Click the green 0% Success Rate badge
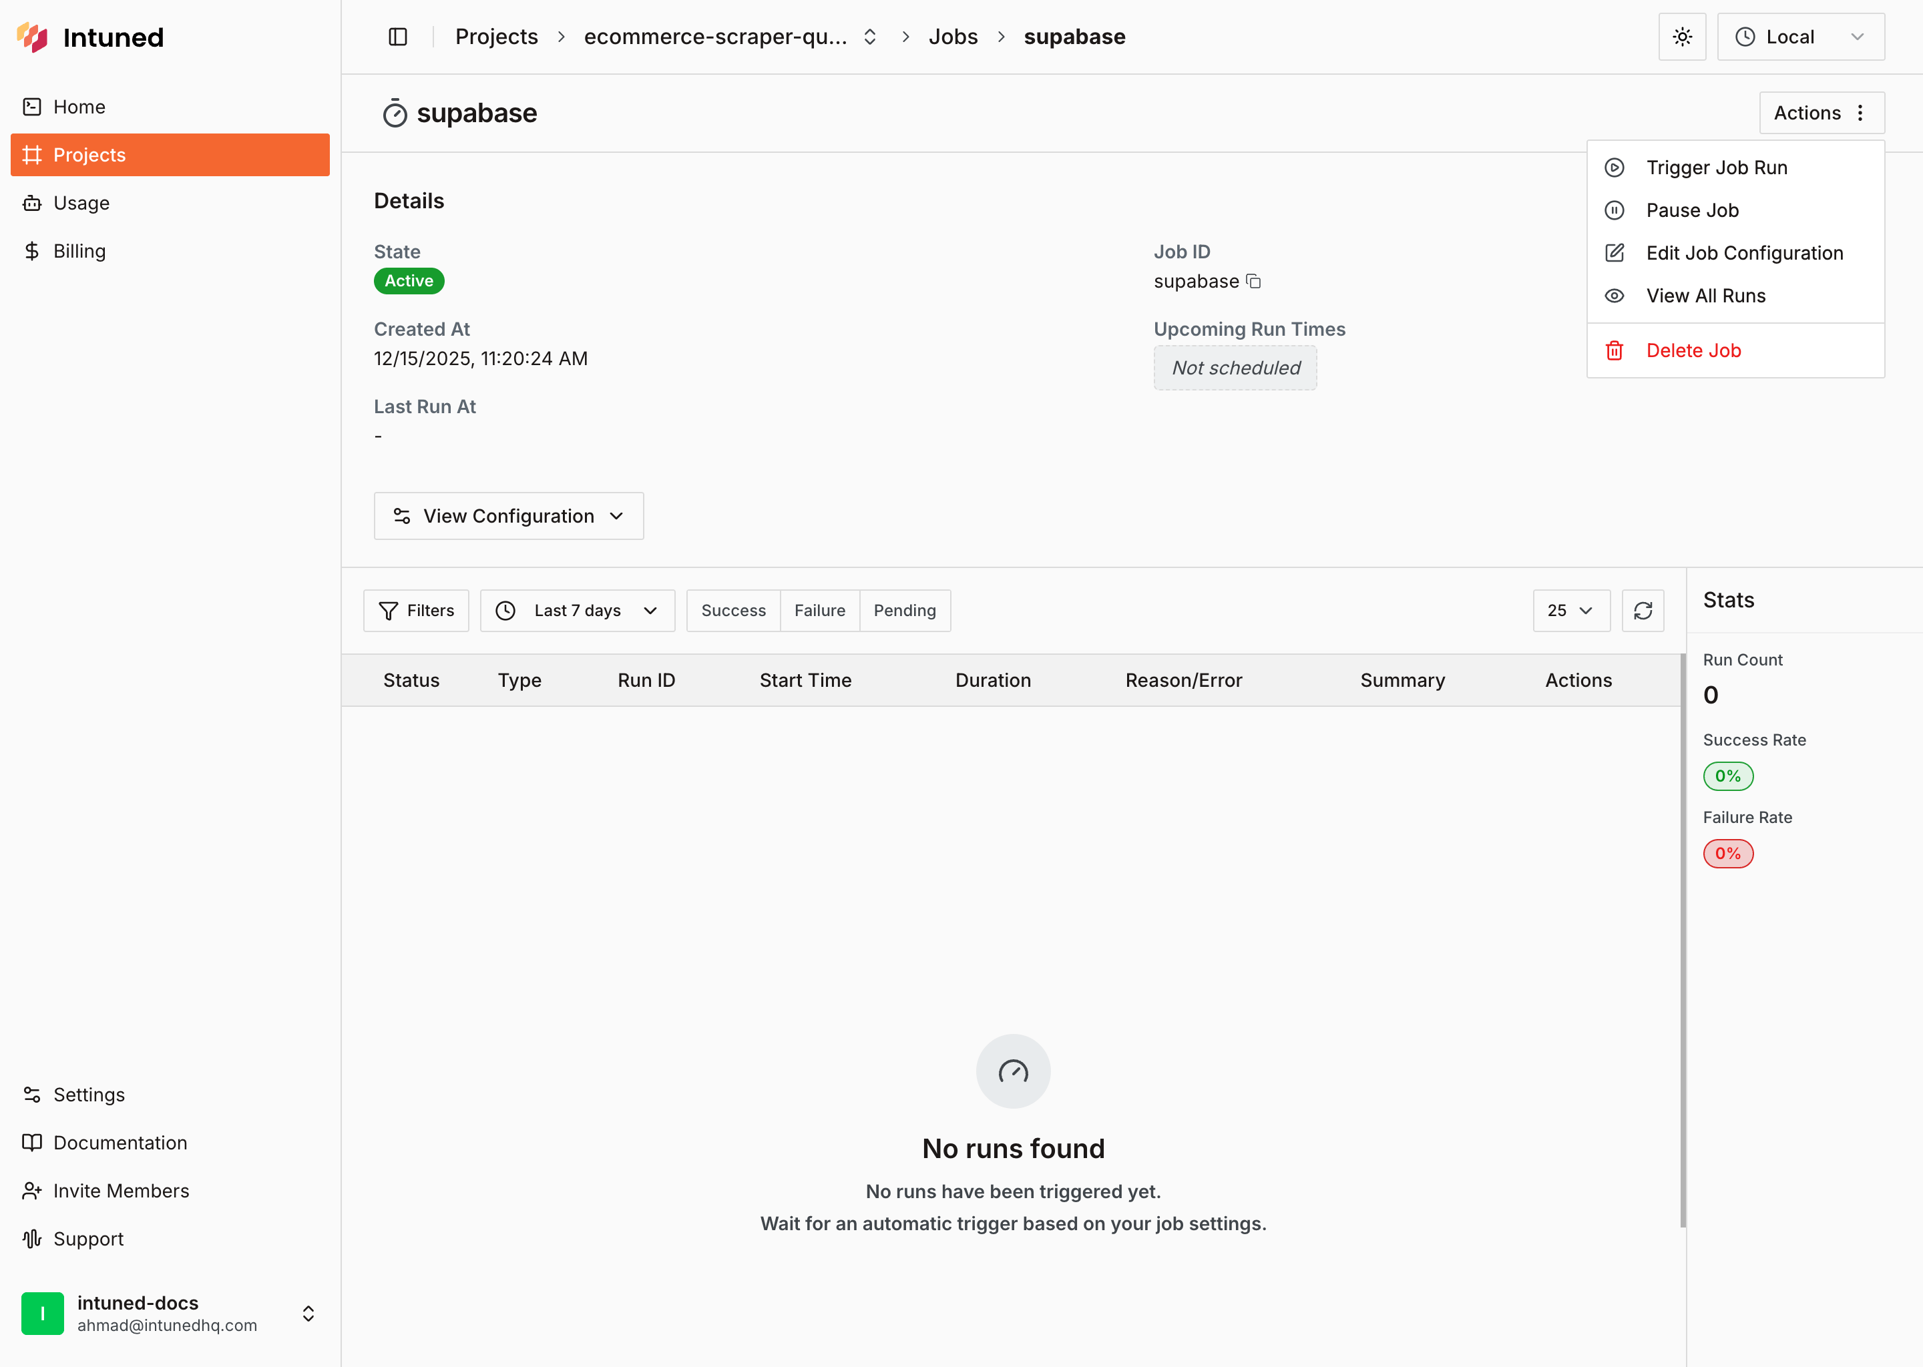Image resolution: width=1923 pixels, height=1367 pixels. click(x=1727, y=776)
